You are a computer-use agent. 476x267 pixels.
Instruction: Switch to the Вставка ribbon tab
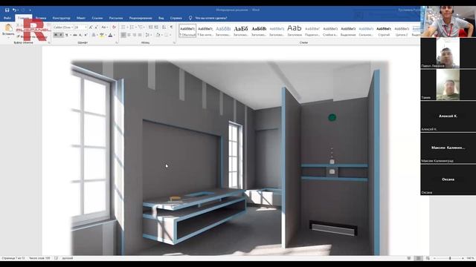pyautogui.click(x=41, y=18)
